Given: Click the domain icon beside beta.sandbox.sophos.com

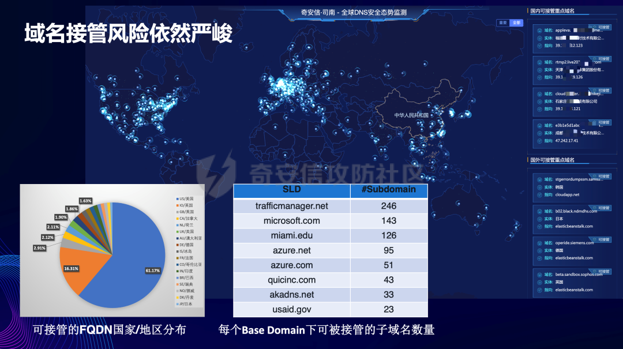Looking at the screenshot, I should [539, 275].
